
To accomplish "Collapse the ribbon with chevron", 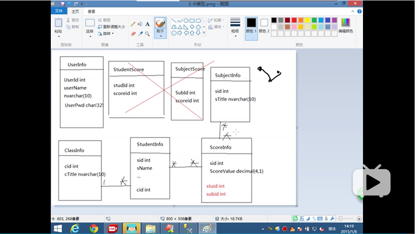I will tap(353, 11).
